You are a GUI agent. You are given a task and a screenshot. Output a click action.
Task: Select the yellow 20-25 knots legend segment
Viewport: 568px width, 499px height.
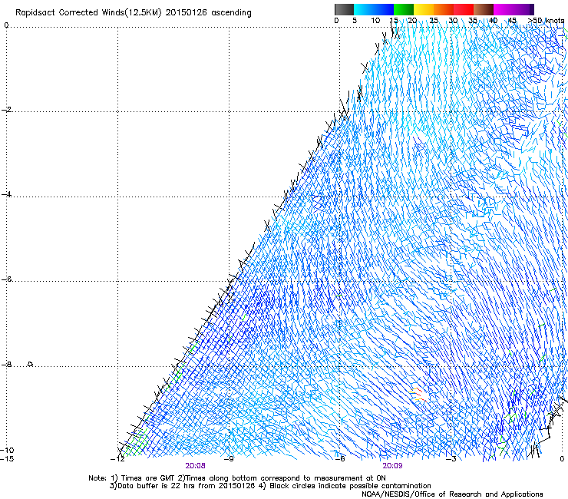pos(424,9)
